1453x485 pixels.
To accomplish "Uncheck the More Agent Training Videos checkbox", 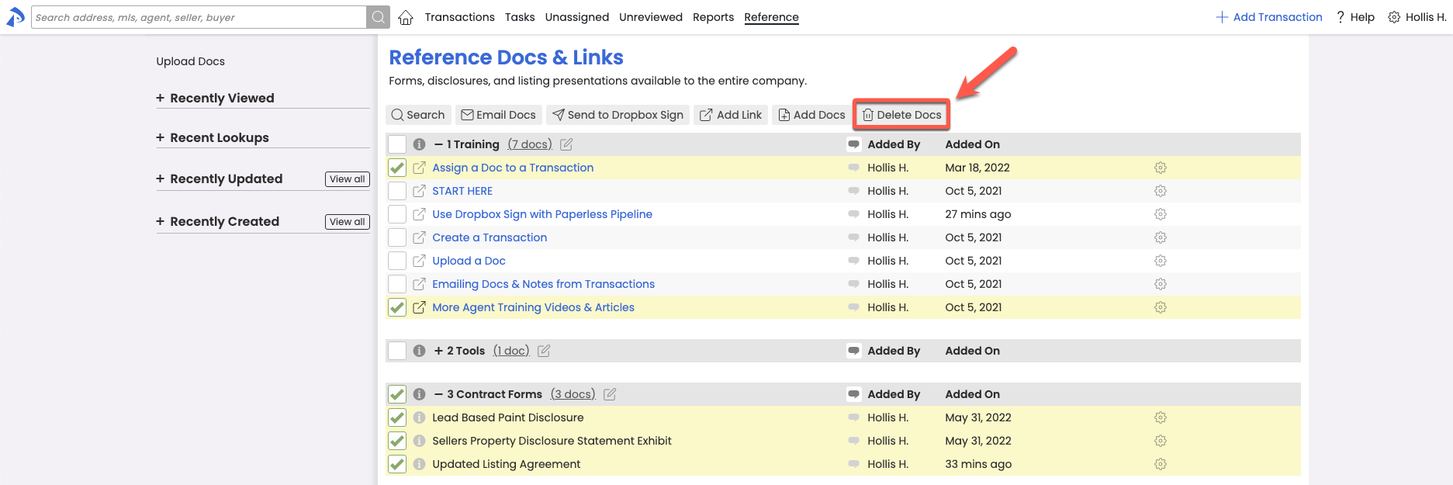I will point(397,307).
